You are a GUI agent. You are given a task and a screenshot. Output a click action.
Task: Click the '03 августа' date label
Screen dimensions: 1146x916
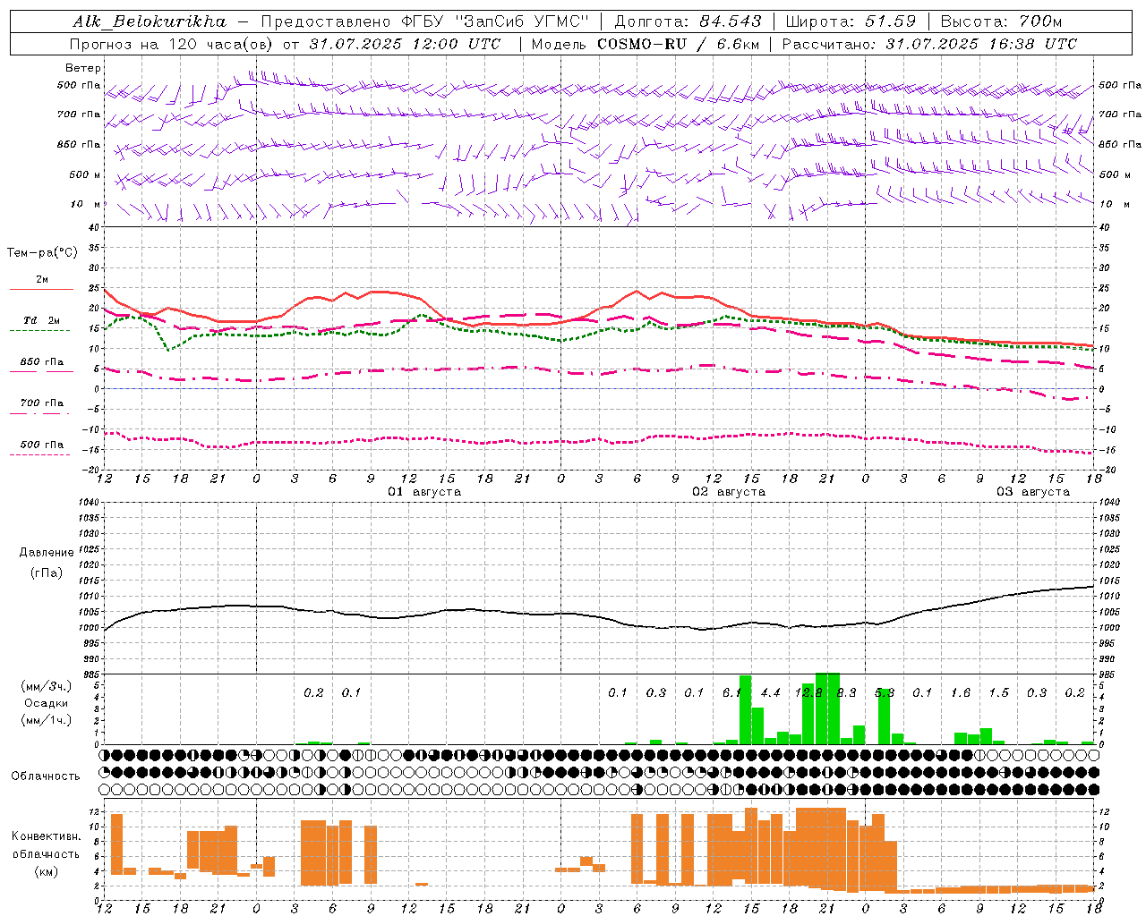[1033, 492]
